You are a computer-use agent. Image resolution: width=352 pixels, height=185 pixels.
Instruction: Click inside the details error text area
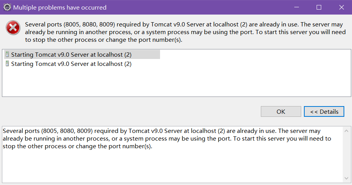point(167,139)
